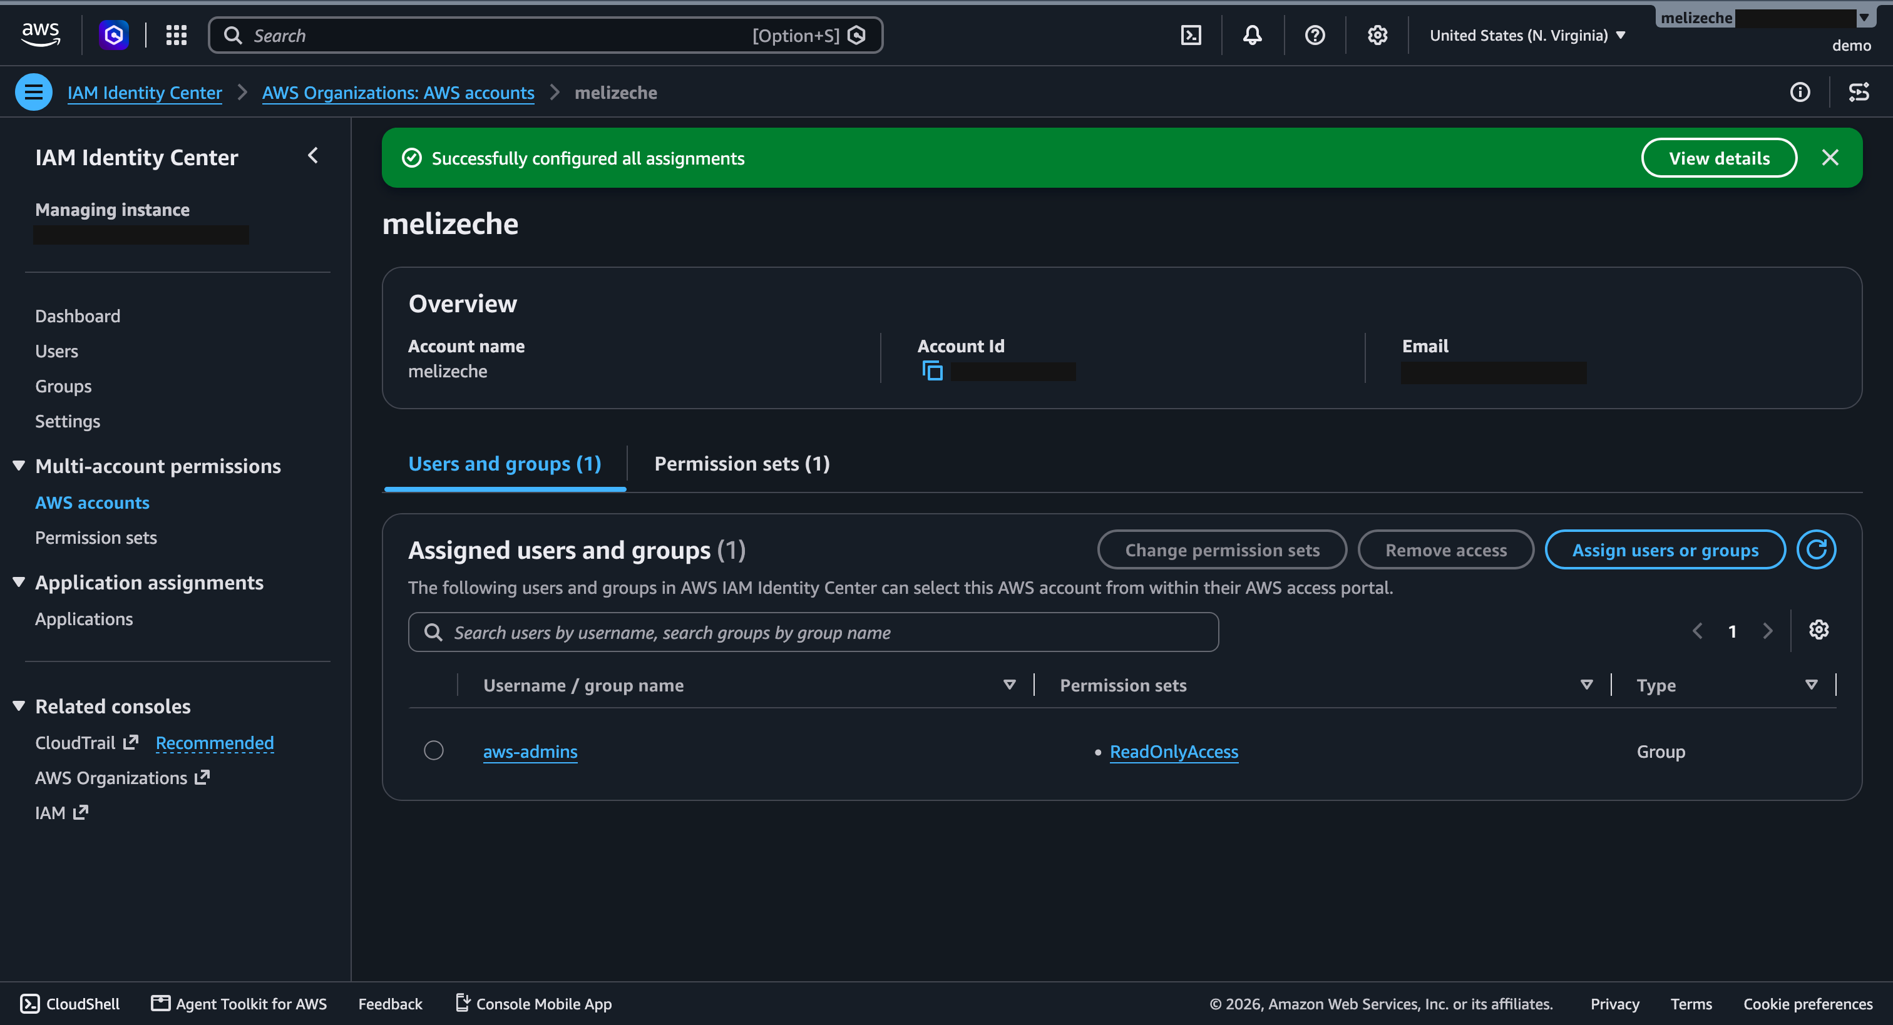1893x1025 pixels.
Task: Open CloudTrail external console link
Action: click(x=86, y=743)
